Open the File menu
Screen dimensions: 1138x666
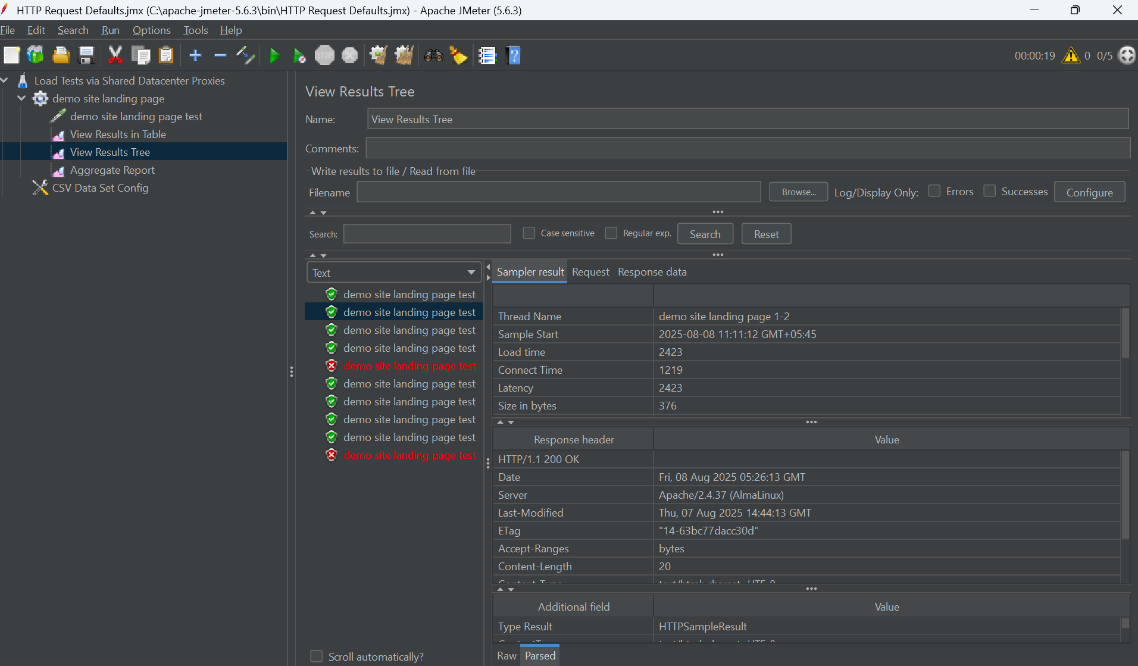(x=8, y=30)
